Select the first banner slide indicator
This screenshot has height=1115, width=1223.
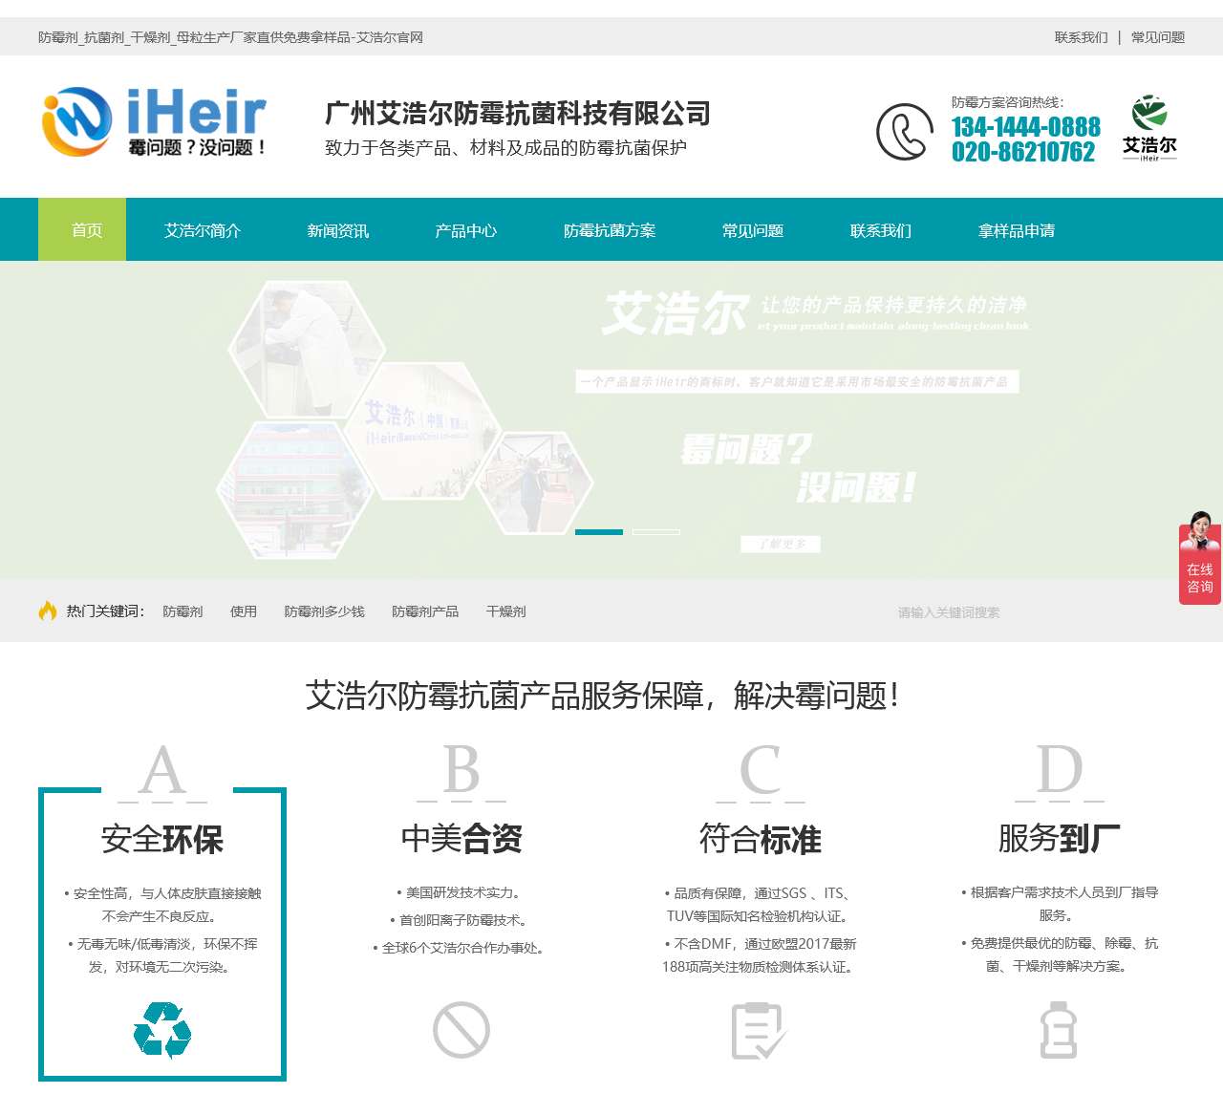click(599, 532)
